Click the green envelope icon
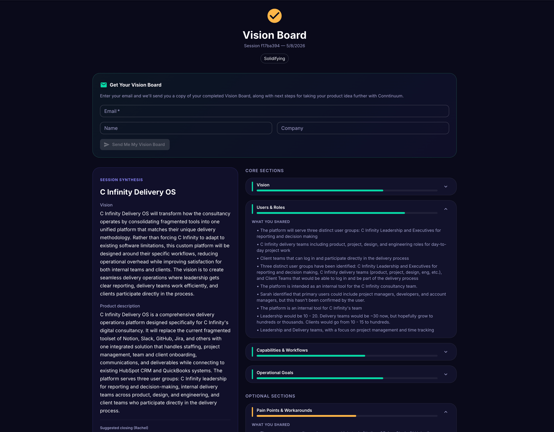 pos(104,85)
